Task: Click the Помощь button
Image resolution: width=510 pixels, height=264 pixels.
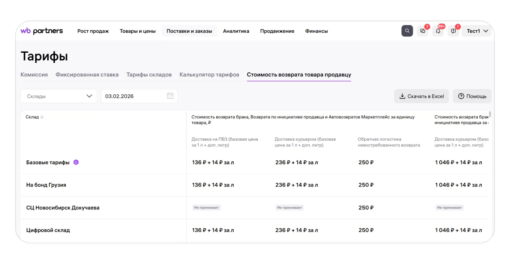Action: (x=472, y=96)
